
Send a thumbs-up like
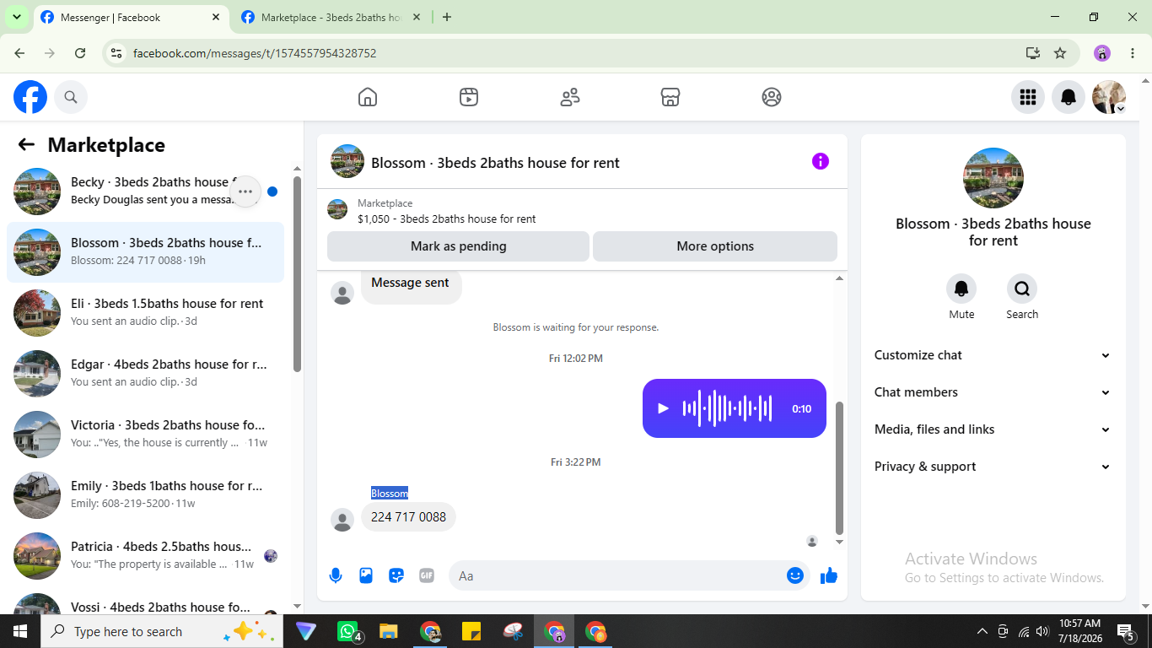point(829,575)
